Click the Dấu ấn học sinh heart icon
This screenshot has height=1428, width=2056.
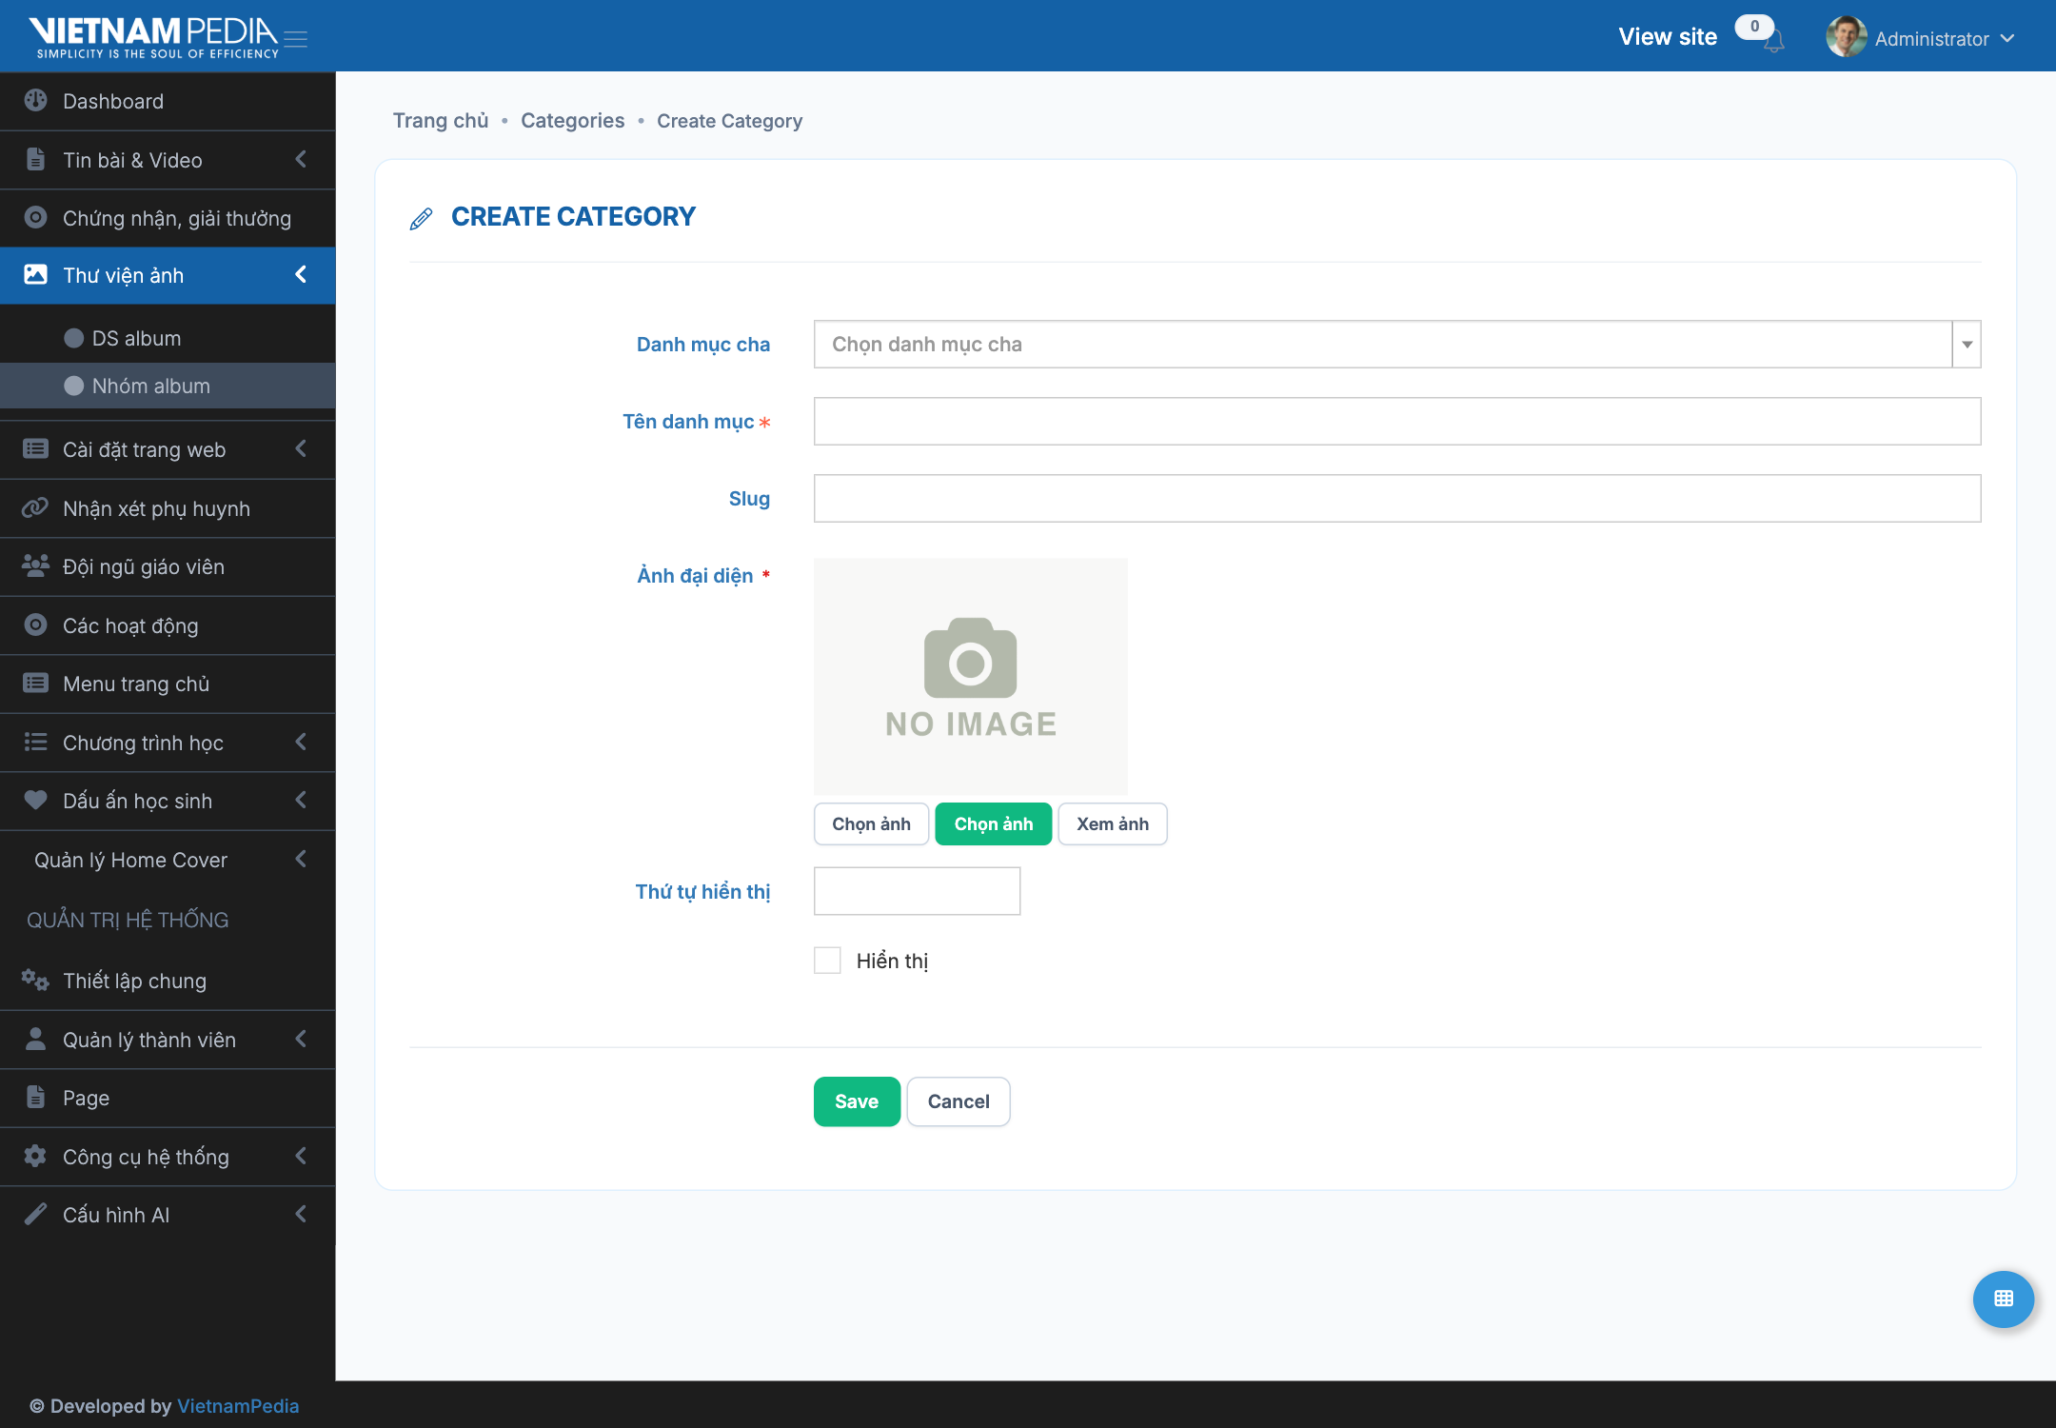tap(35, 801)
